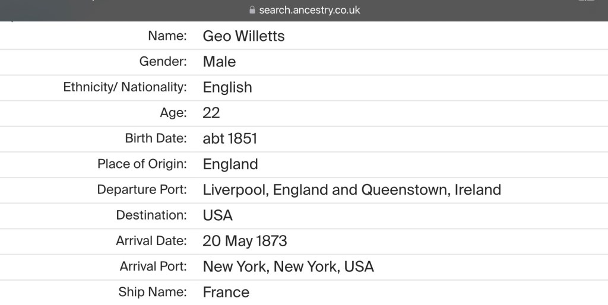Select the Ethnicity/ Nationality label
The width and height of the screenshot is (608, 305).
(x=125, y=87)
